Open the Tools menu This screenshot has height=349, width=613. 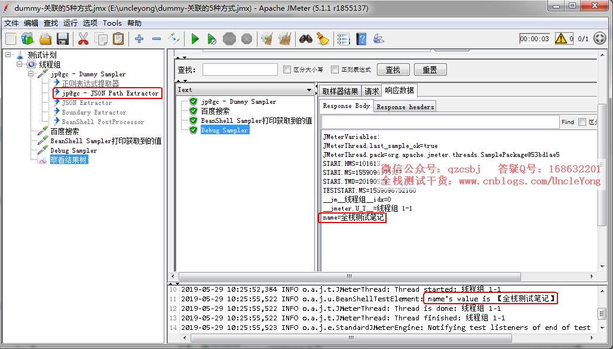tap(112, 23)
